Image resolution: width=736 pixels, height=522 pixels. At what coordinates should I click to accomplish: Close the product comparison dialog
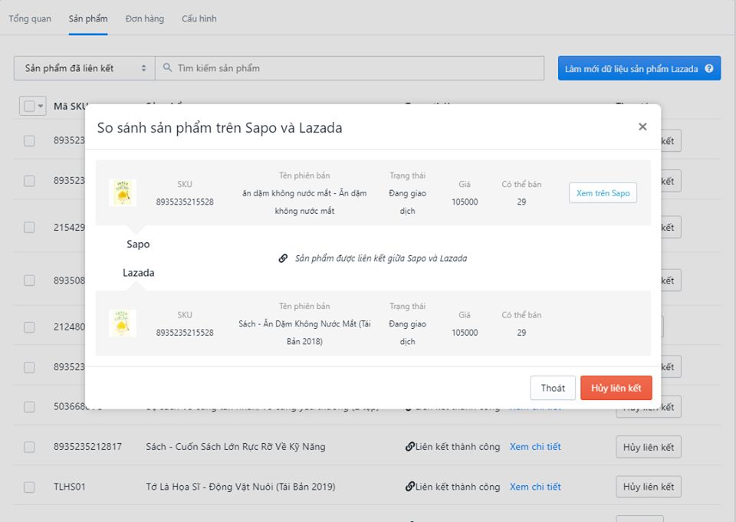pyautogui.click(x=642, y=127)
